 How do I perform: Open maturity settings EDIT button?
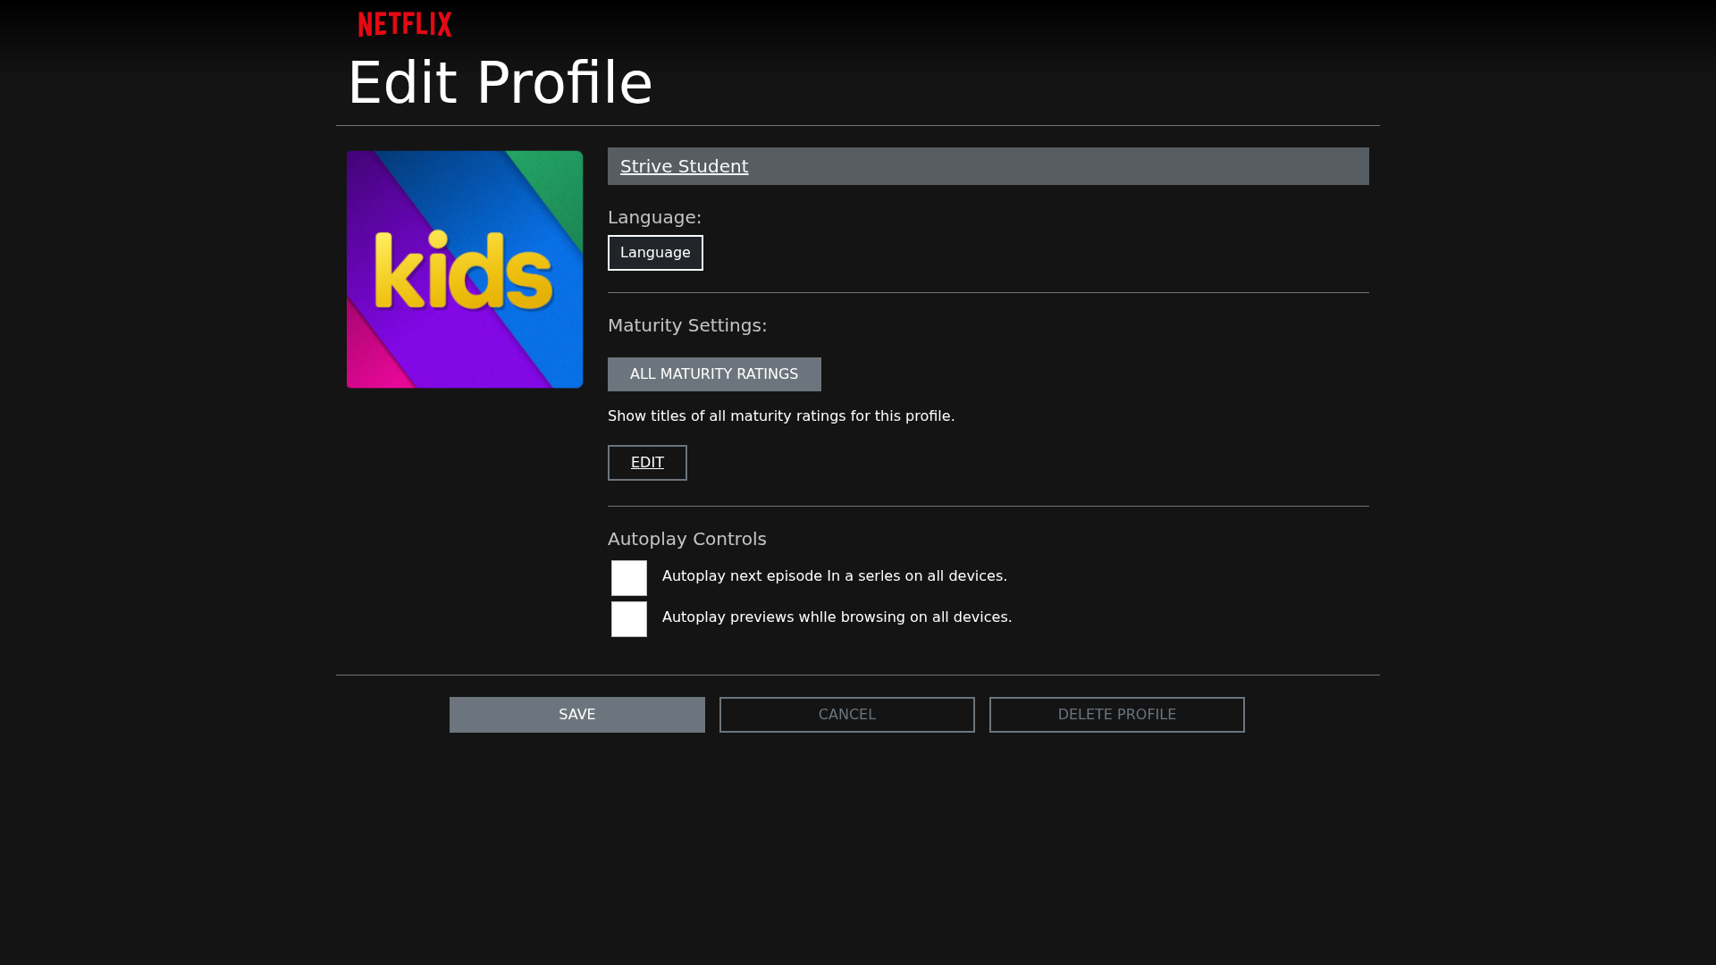(x=647, y=463)
